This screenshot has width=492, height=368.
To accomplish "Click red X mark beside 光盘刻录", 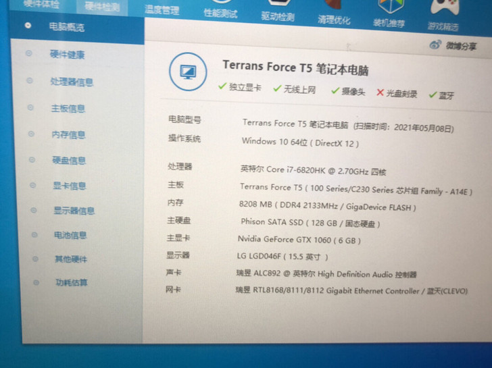I will [x=380, y=93].
